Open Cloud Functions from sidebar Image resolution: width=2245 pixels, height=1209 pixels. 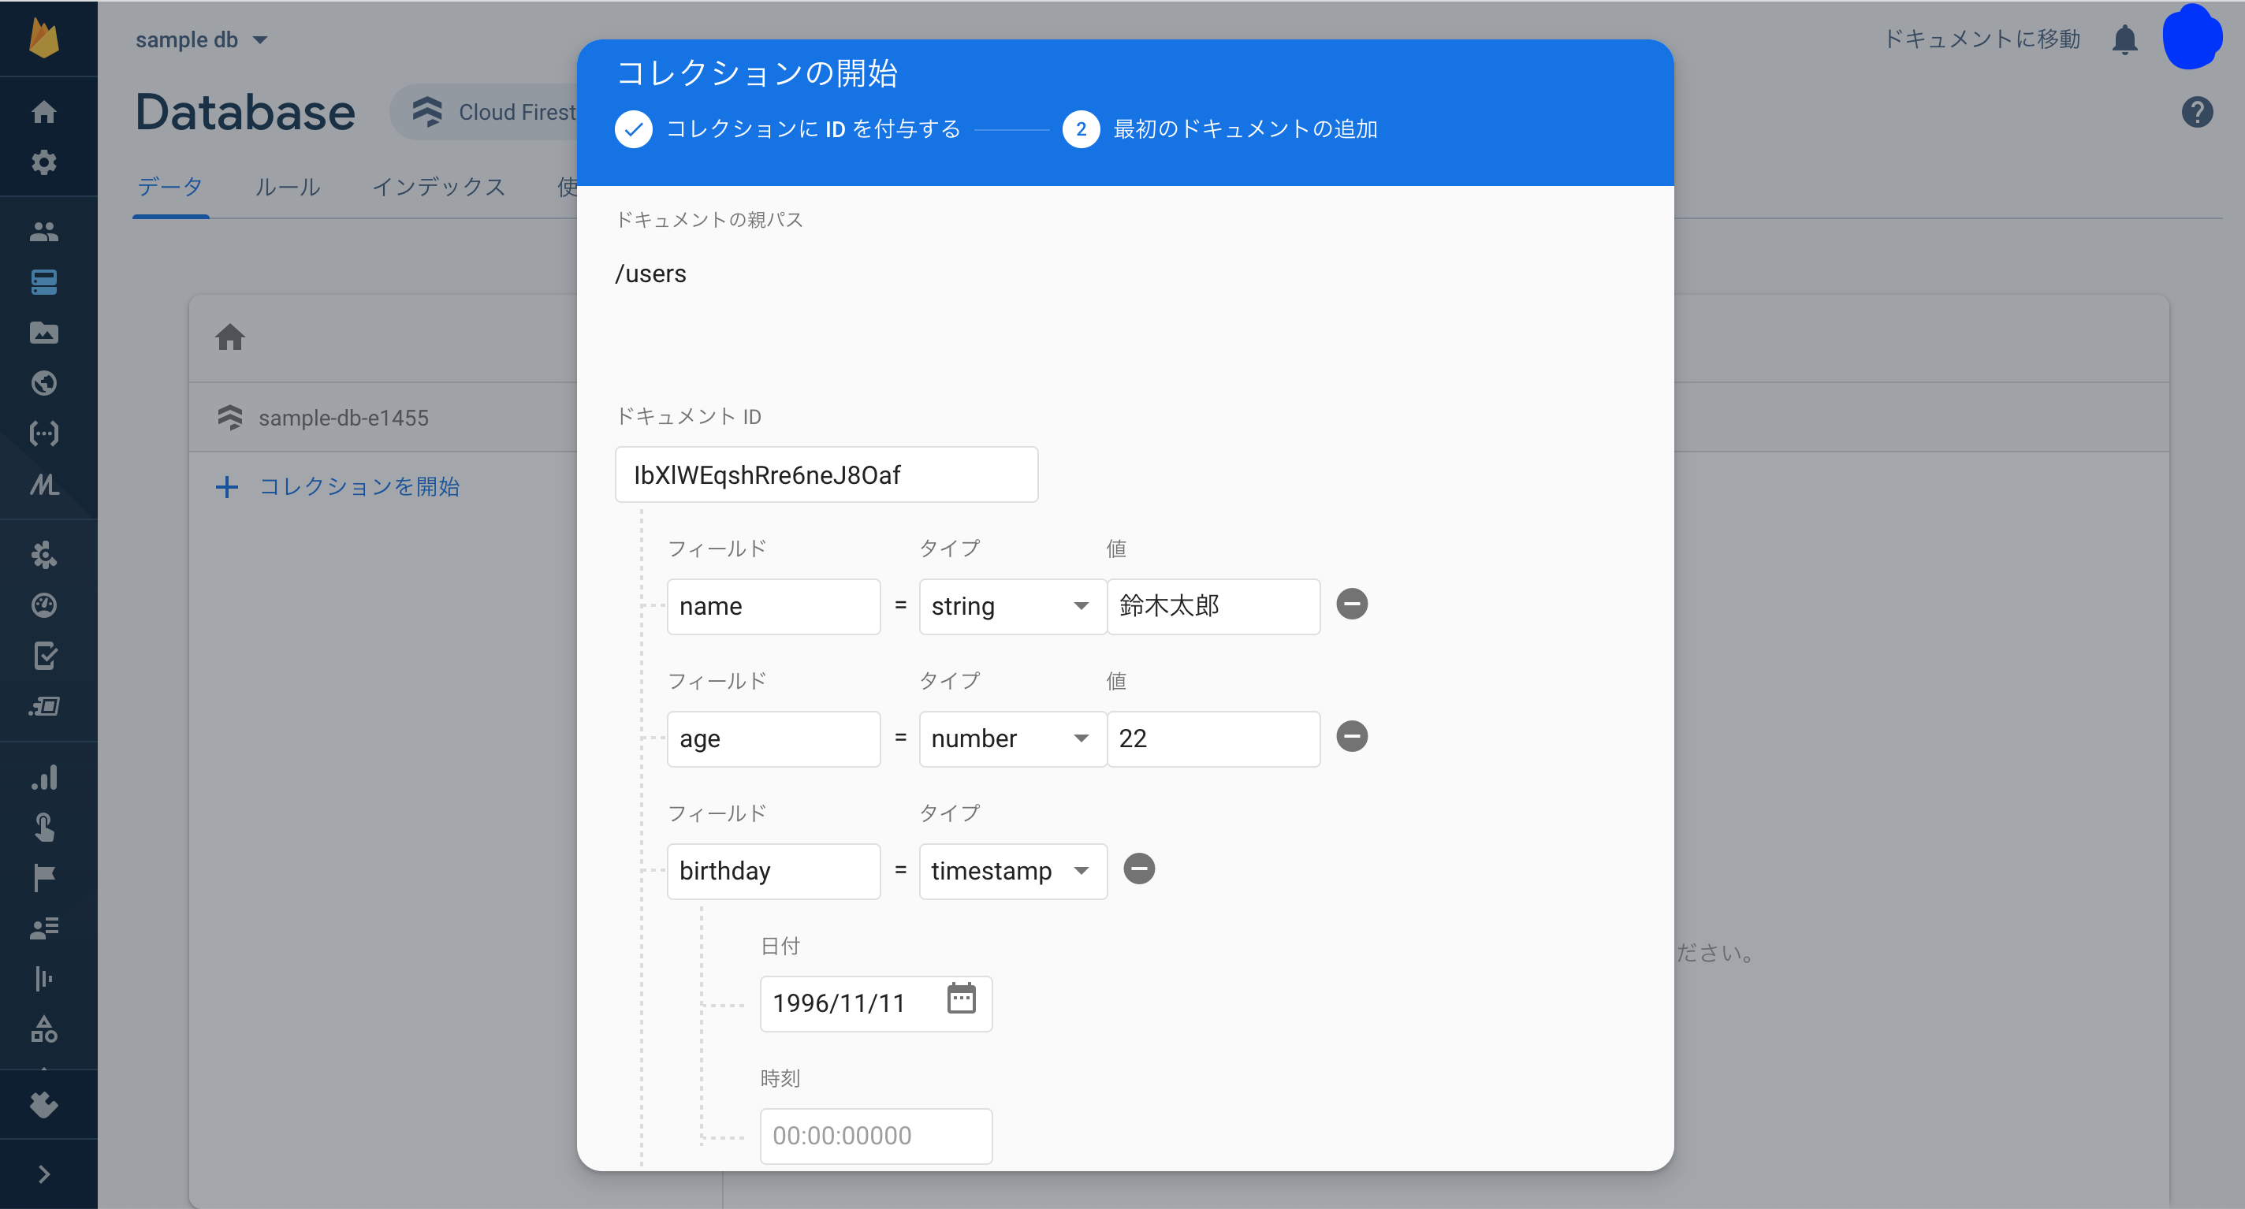coord(44,433)
